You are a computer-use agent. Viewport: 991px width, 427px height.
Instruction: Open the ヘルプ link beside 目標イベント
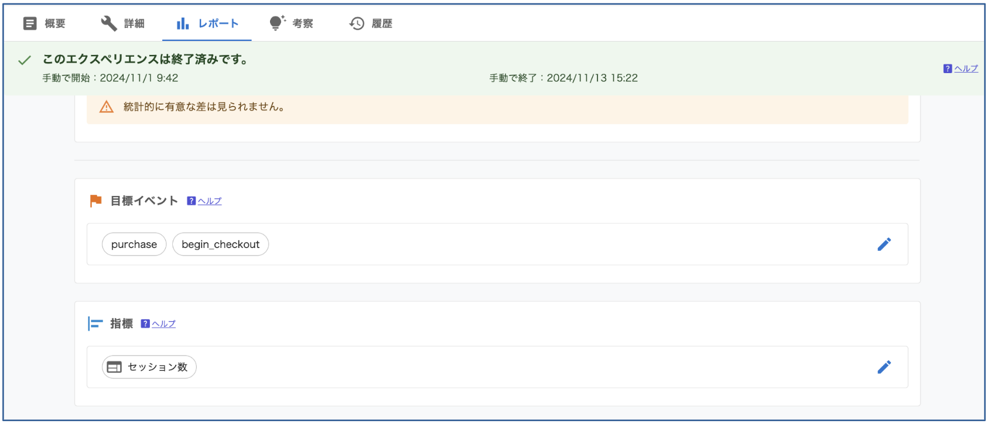coord(209,201)
